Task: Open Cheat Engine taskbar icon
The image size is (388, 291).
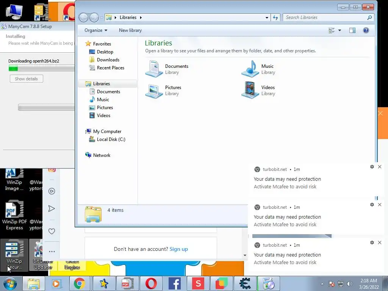Action: 245,284
